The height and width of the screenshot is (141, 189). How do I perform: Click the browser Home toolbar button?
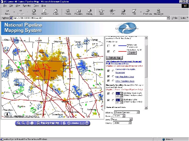pyautogui.click(x=56, y=12)
